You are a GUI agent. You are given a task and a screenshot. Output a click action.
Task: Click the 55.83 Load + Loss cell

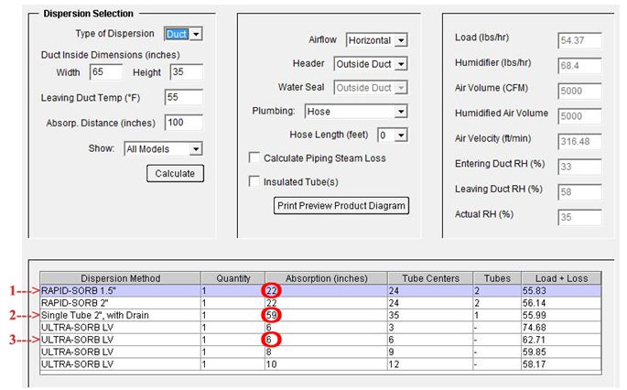(561, 291)
